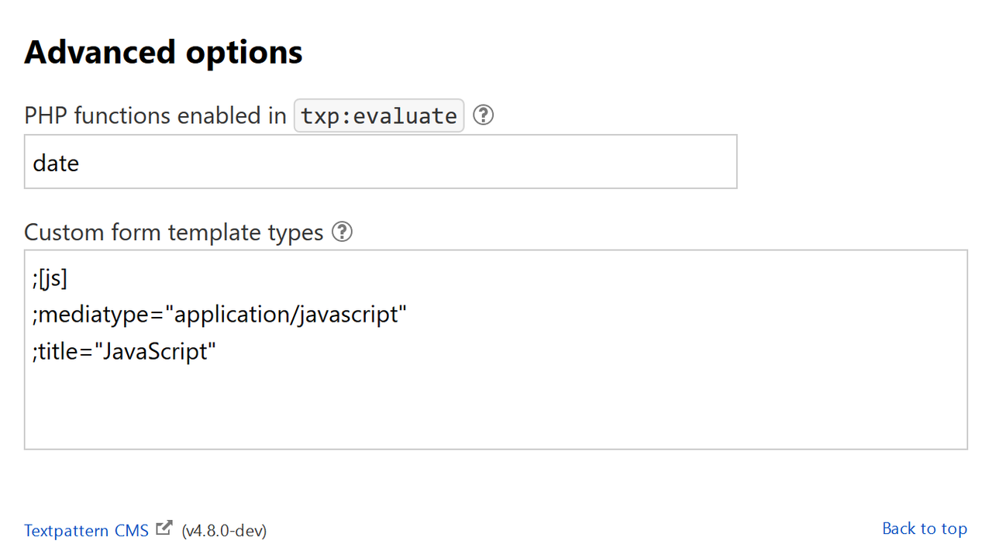The image size is (992, 558).
Task: Open help for Custom form template types
Action: pyautogui.click(x=342, y=232)
